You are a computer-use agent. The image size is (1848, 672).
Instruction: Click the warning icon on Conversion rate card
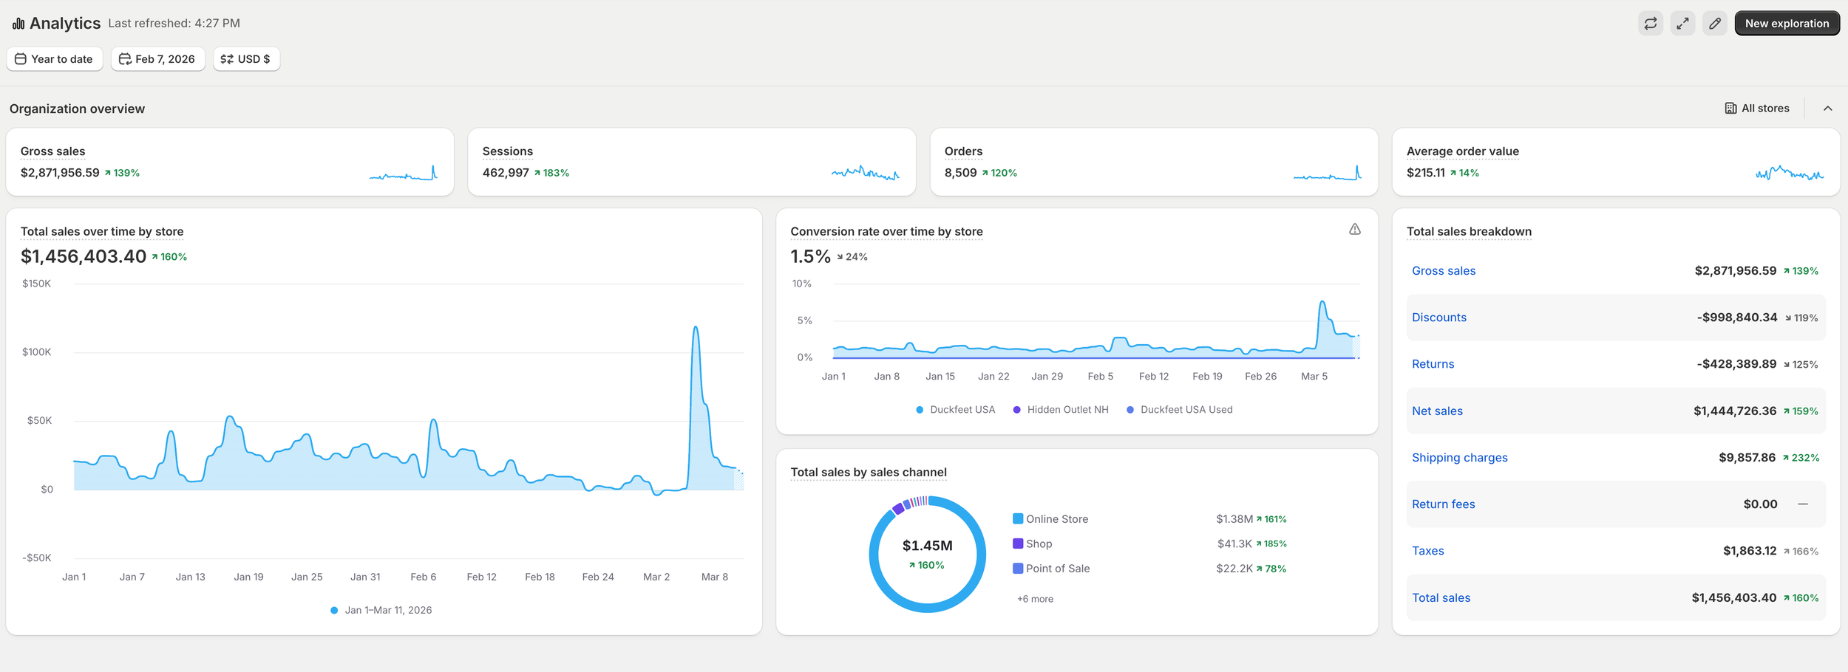(x=1354, y=230)
